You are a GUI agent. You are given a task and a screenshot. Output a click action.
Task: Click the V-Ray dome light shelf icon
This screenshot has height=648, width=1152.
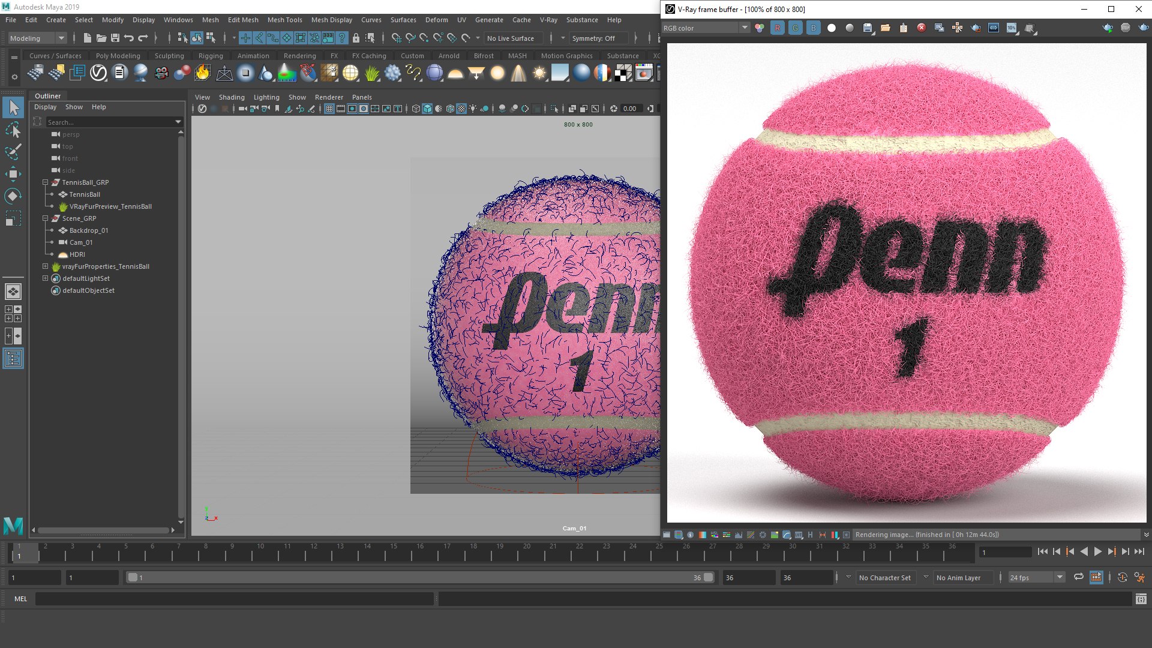[x=455, y=73]
